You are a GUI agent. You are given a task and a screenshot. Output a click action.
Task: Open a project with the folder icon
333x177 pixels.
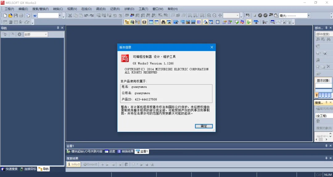point(10,15)
